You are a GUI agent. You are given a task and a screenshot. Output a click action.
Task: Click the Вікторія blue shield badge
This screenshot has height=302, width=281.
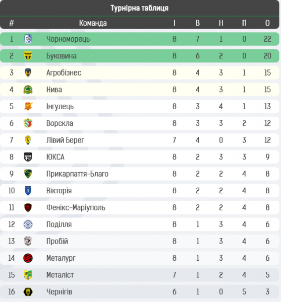click(x=28, y=191)
